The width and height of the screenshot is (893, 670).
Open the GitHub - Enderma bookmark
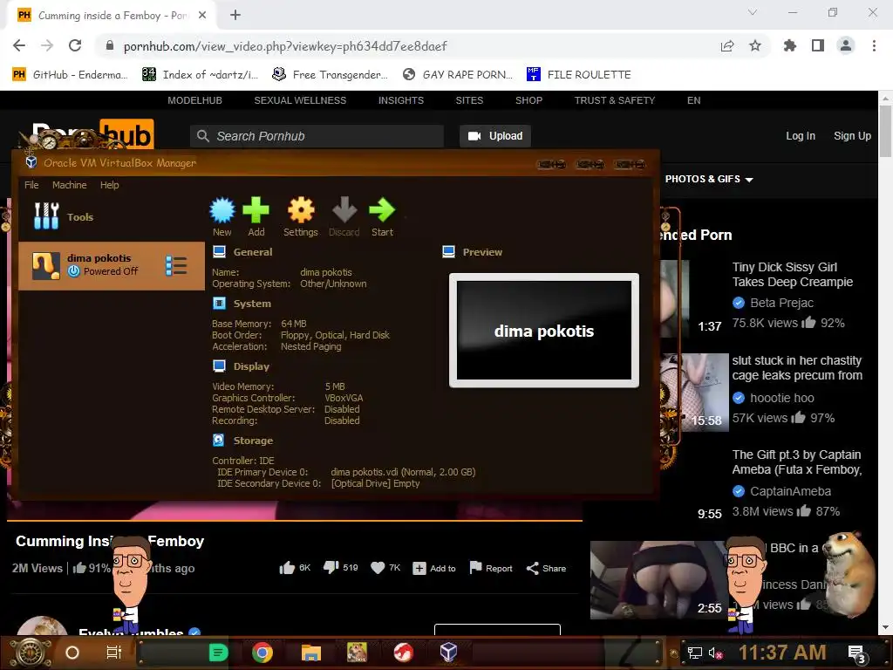[70, 75]
